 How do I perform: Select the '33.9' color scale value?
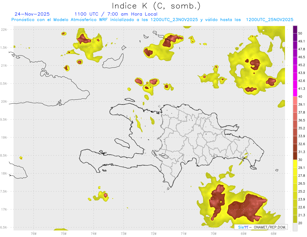tap(302, 136)
